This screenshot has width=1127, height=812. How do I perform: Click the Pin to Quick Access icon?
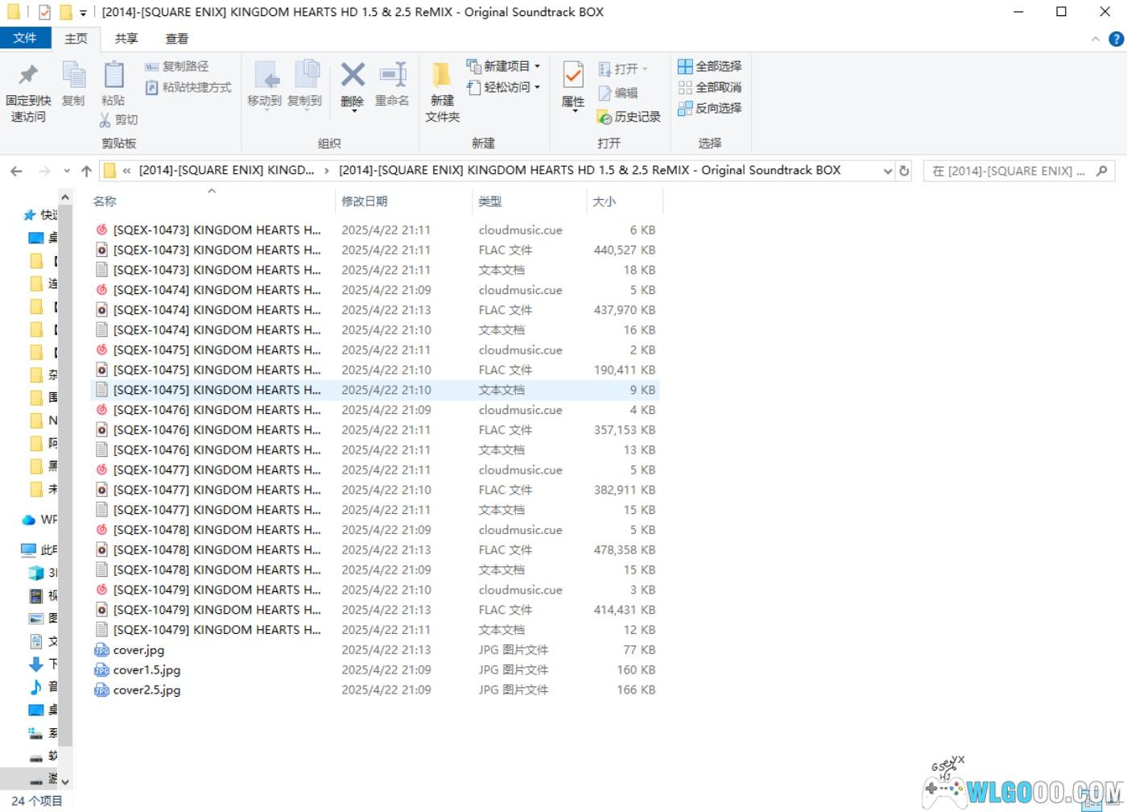click(x=28, y=76)
